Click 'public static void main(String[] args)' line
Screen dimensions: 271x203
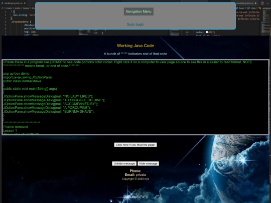30,89
